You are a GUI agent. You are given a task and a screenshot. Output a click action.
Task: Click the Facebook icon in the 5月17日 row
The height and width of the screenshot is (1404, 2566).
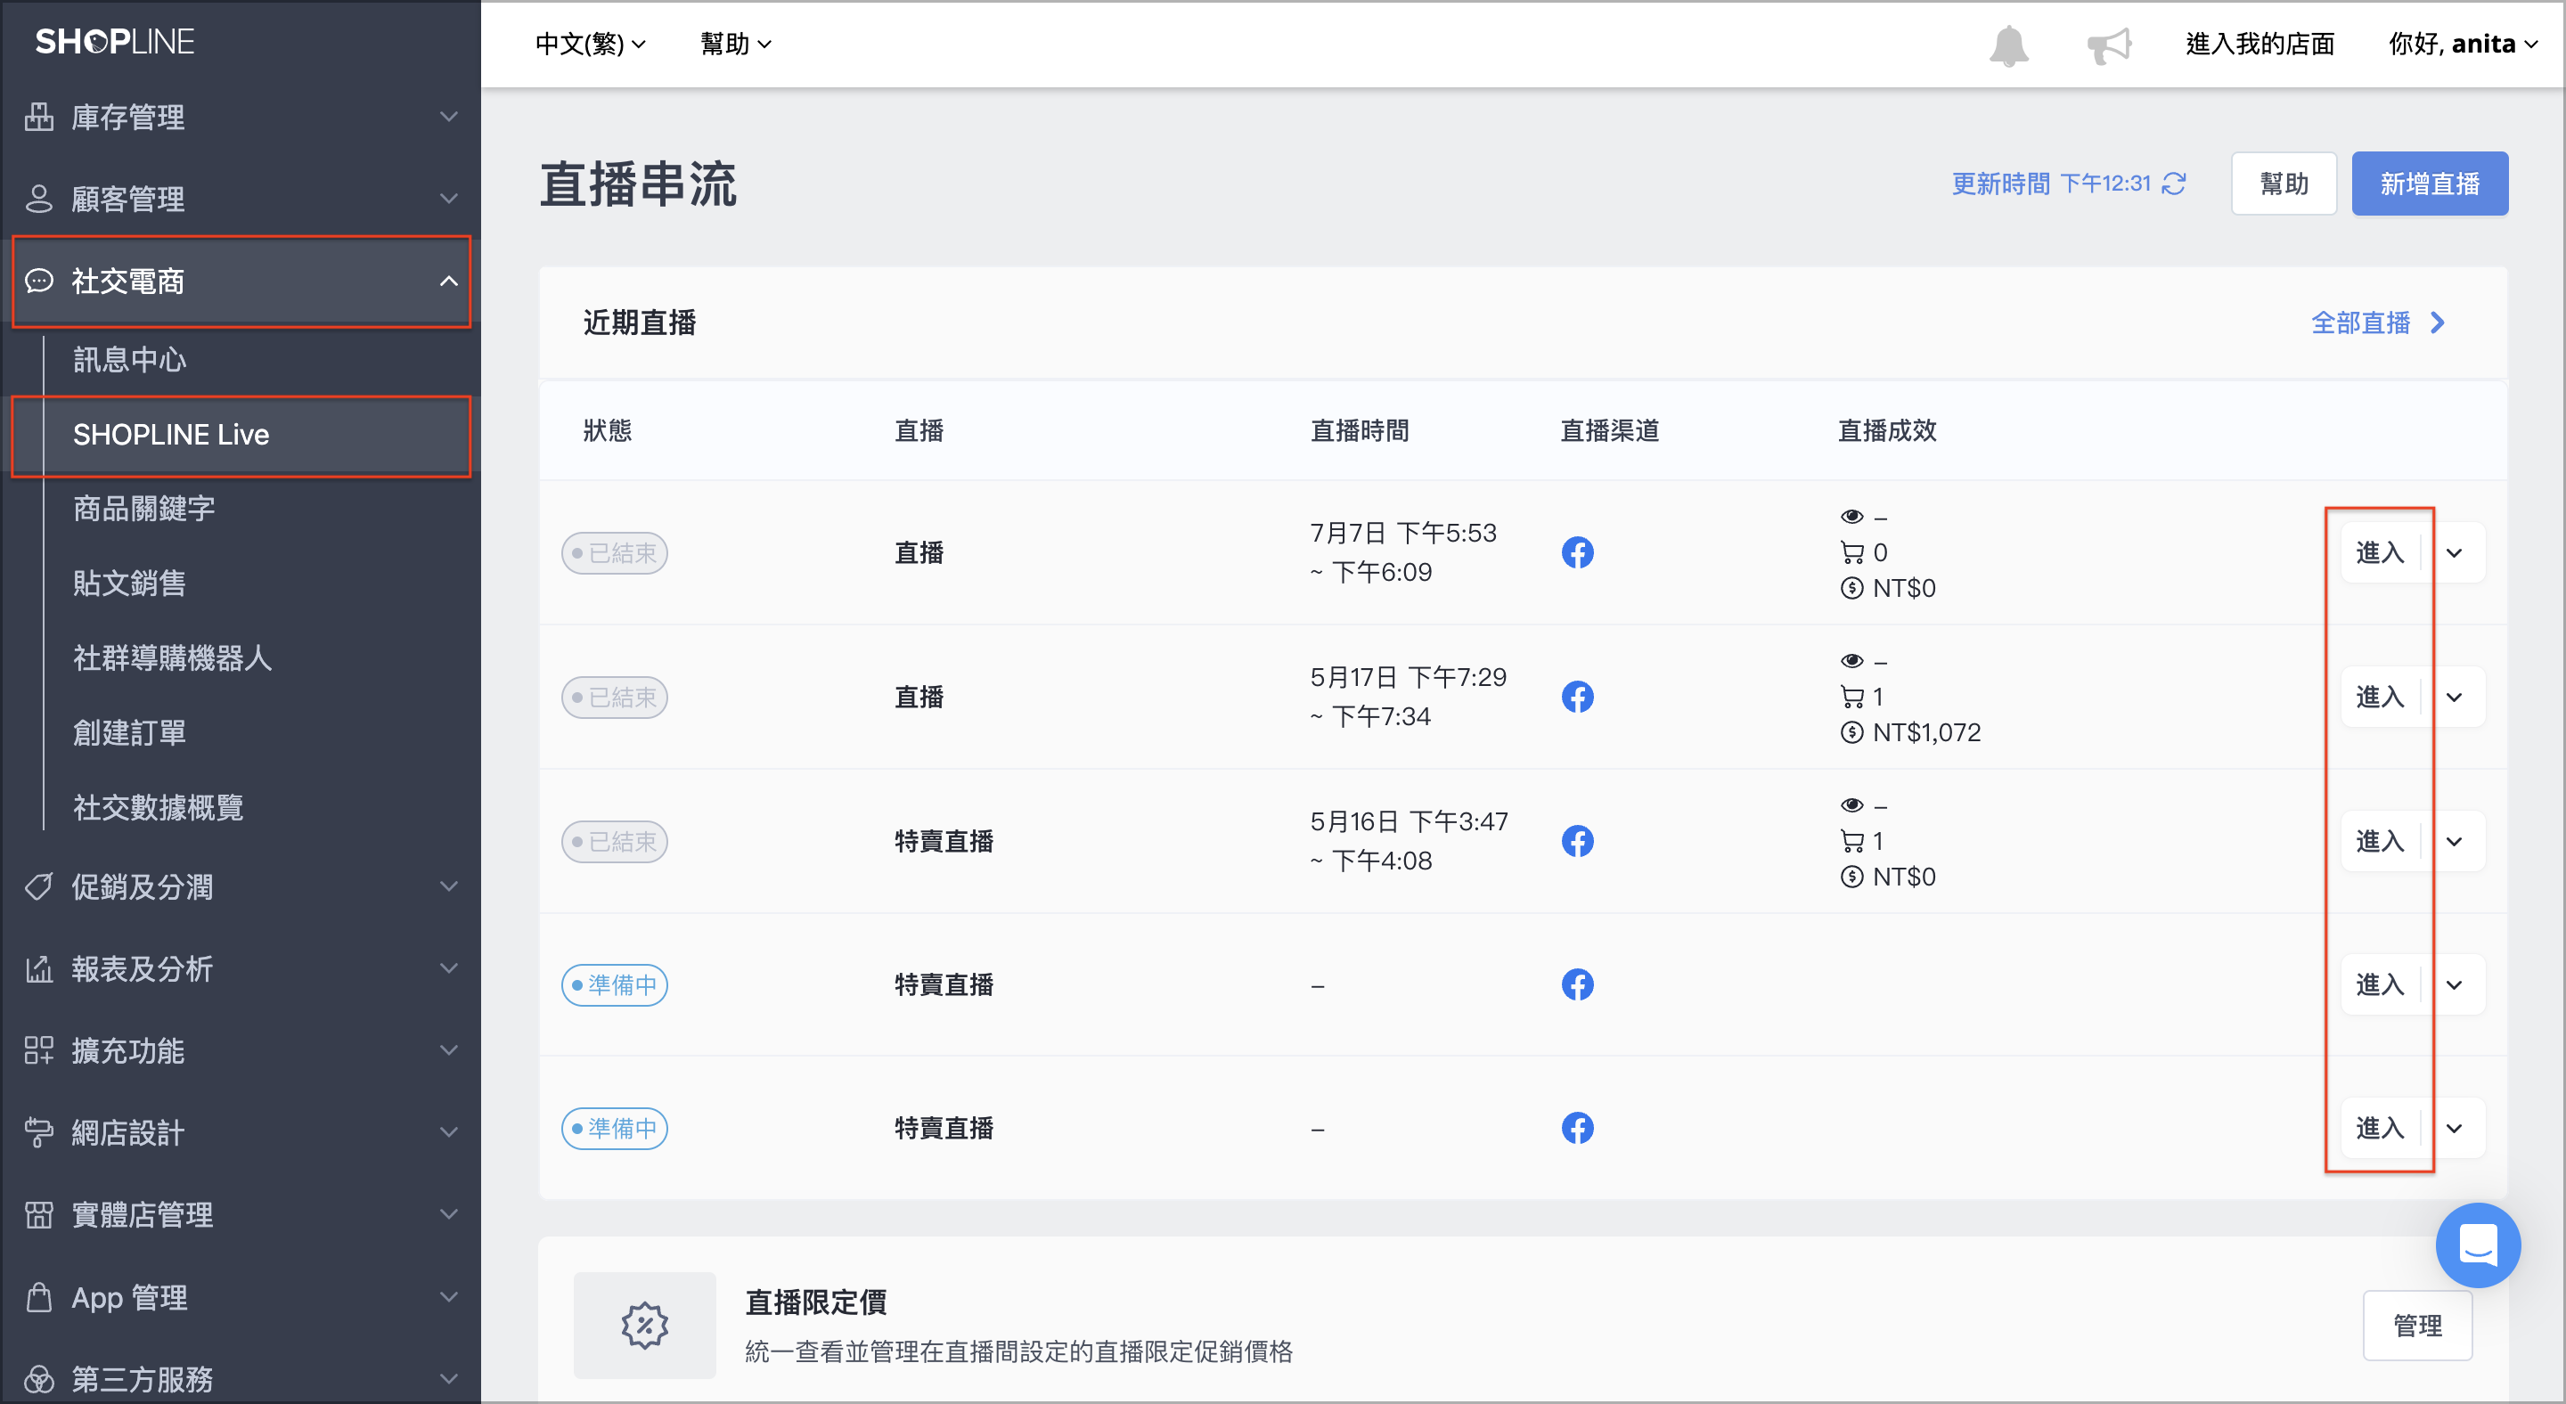[1577, 697]
